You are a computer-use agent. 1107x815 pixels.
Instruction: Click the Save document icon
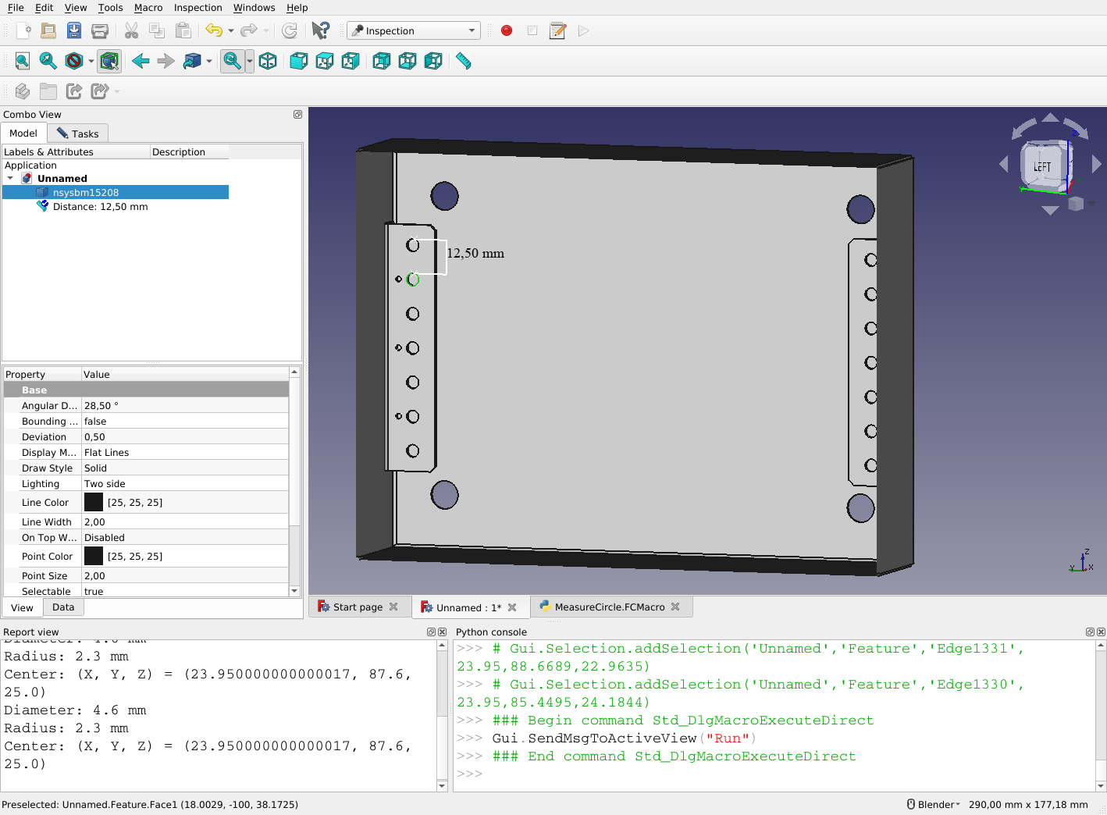point(74,30)
